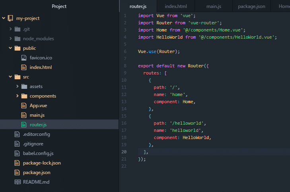This screenshot has width=290, height=192.
Task: Click the node_modules folder icon
Action: tap(18, 39)
